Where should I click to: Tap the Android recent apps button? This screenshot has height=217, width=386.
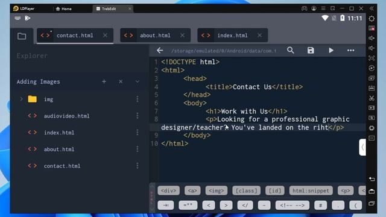coord(372,204)
